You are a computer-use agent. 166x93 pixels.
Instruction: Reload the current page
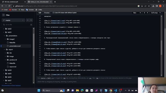[9, 6]
